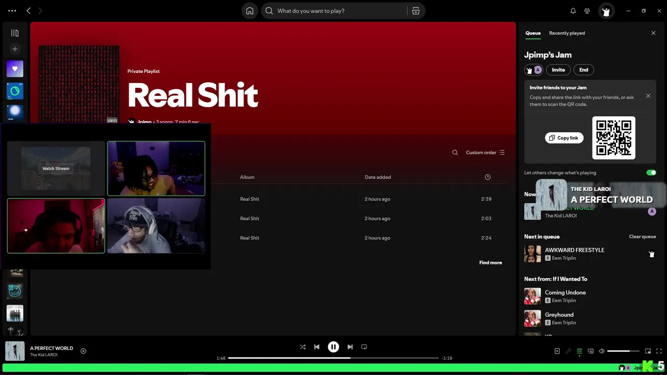667x375 pixels.
Task: Search within the Real Shit playlist
Action: (455, 153)
